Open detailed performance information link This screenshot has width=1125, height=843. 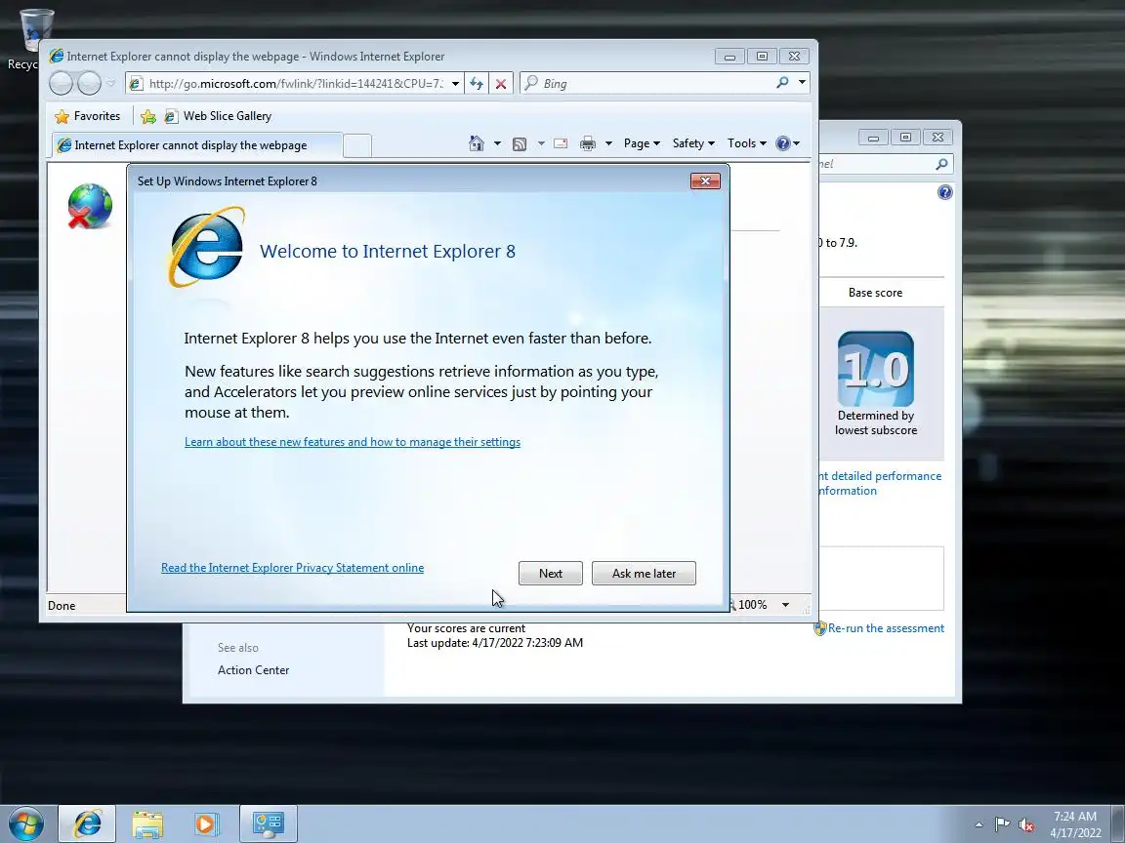pyautogui.click(x=880, y=483)
